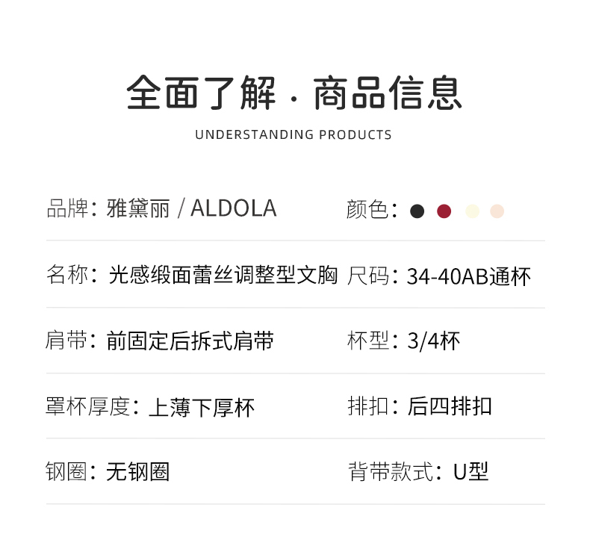Pick the cream color swatch
This screenshot has height=534, width=590.
(471, 211)
